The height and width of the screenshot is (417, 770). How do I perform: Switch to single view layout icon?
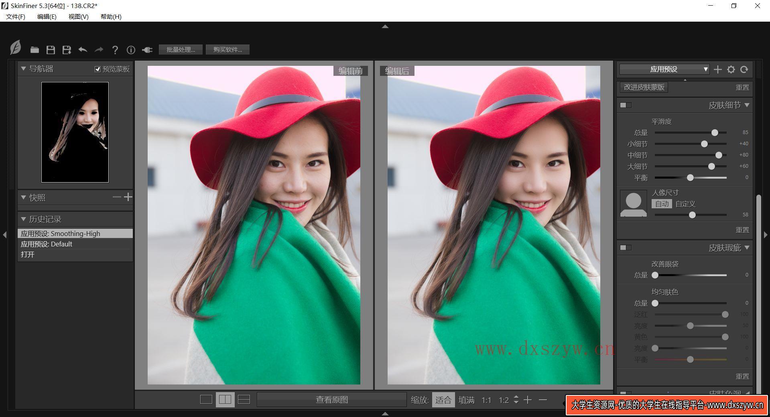pos(206,399)
